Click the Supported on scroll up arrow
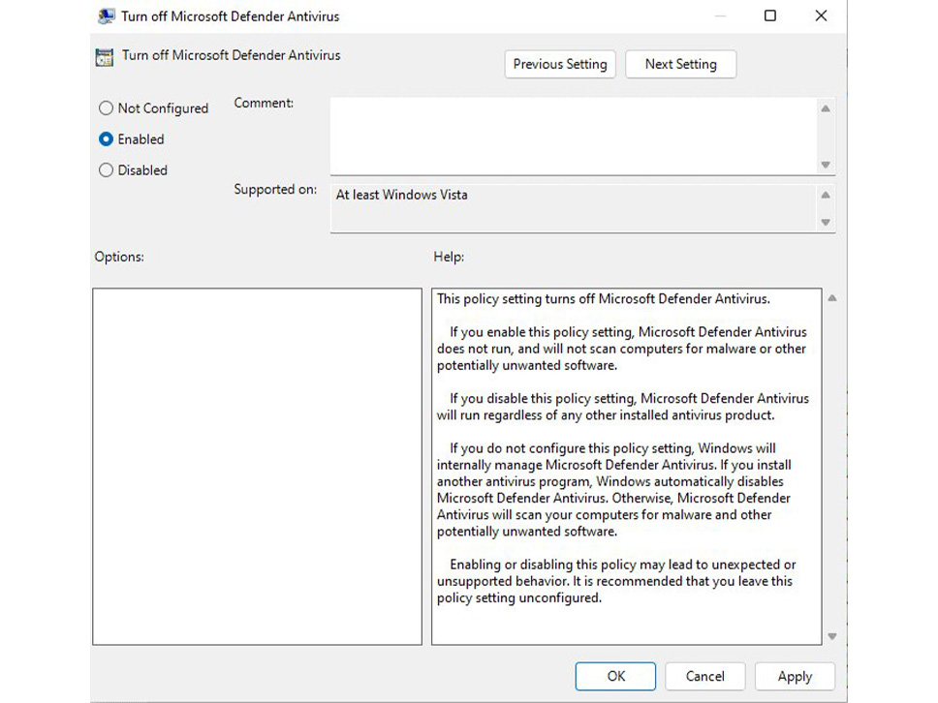The width and height of the screenshot is (938, 703). pos(826,195)
